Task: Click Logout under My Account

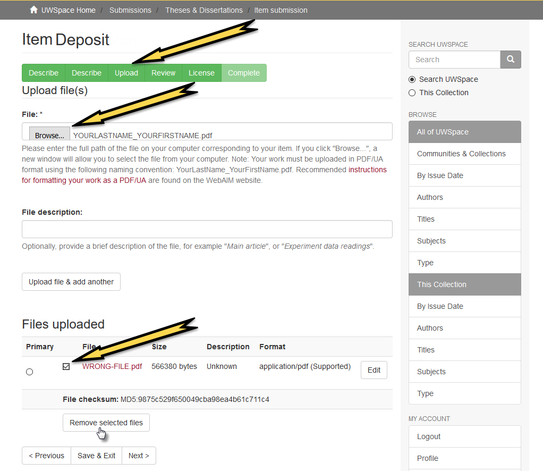Action: tap(428, 436)
